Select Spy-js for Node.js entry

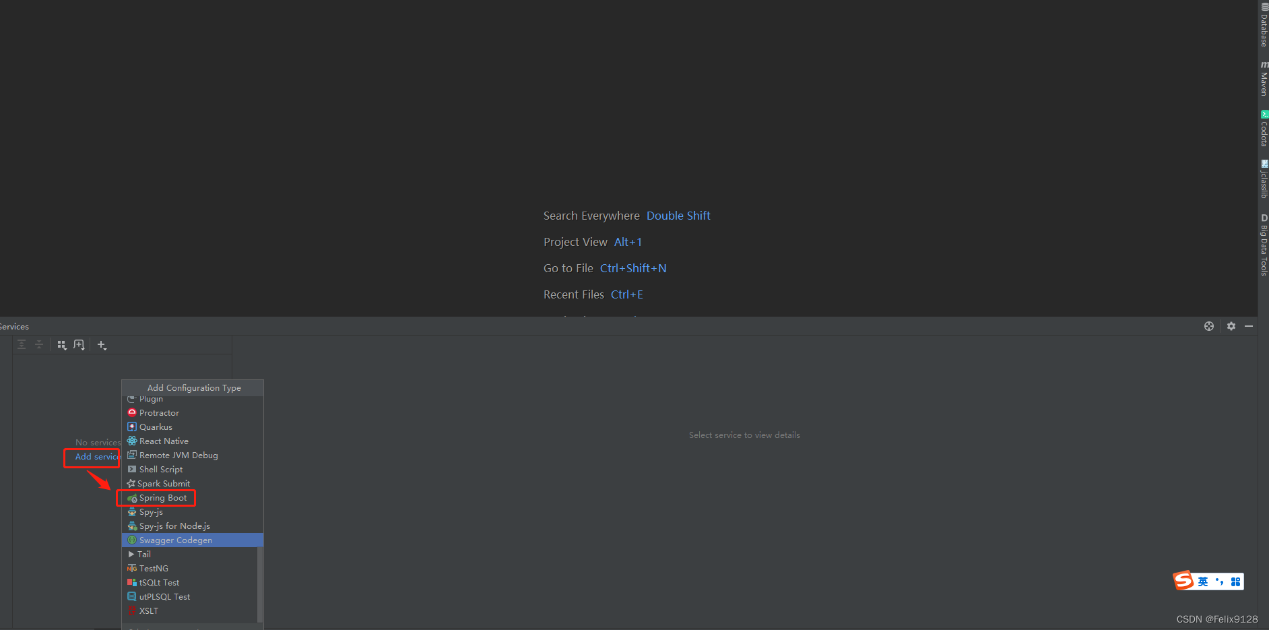pos(192,526)
